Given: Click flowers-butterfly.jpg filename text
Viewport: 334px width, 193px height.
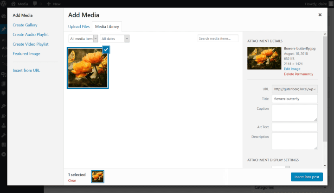Looking at the screenshot, I should click(x=300, y=49).
